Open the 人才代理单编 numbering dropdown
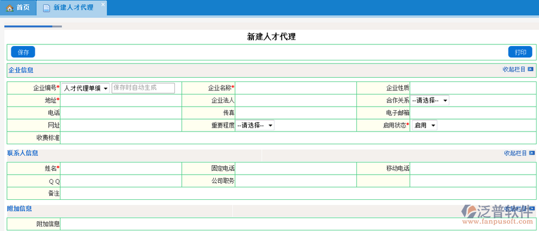The width and height of the screenshot is (539, 231). pyautogui.click(x=86, y=88)
